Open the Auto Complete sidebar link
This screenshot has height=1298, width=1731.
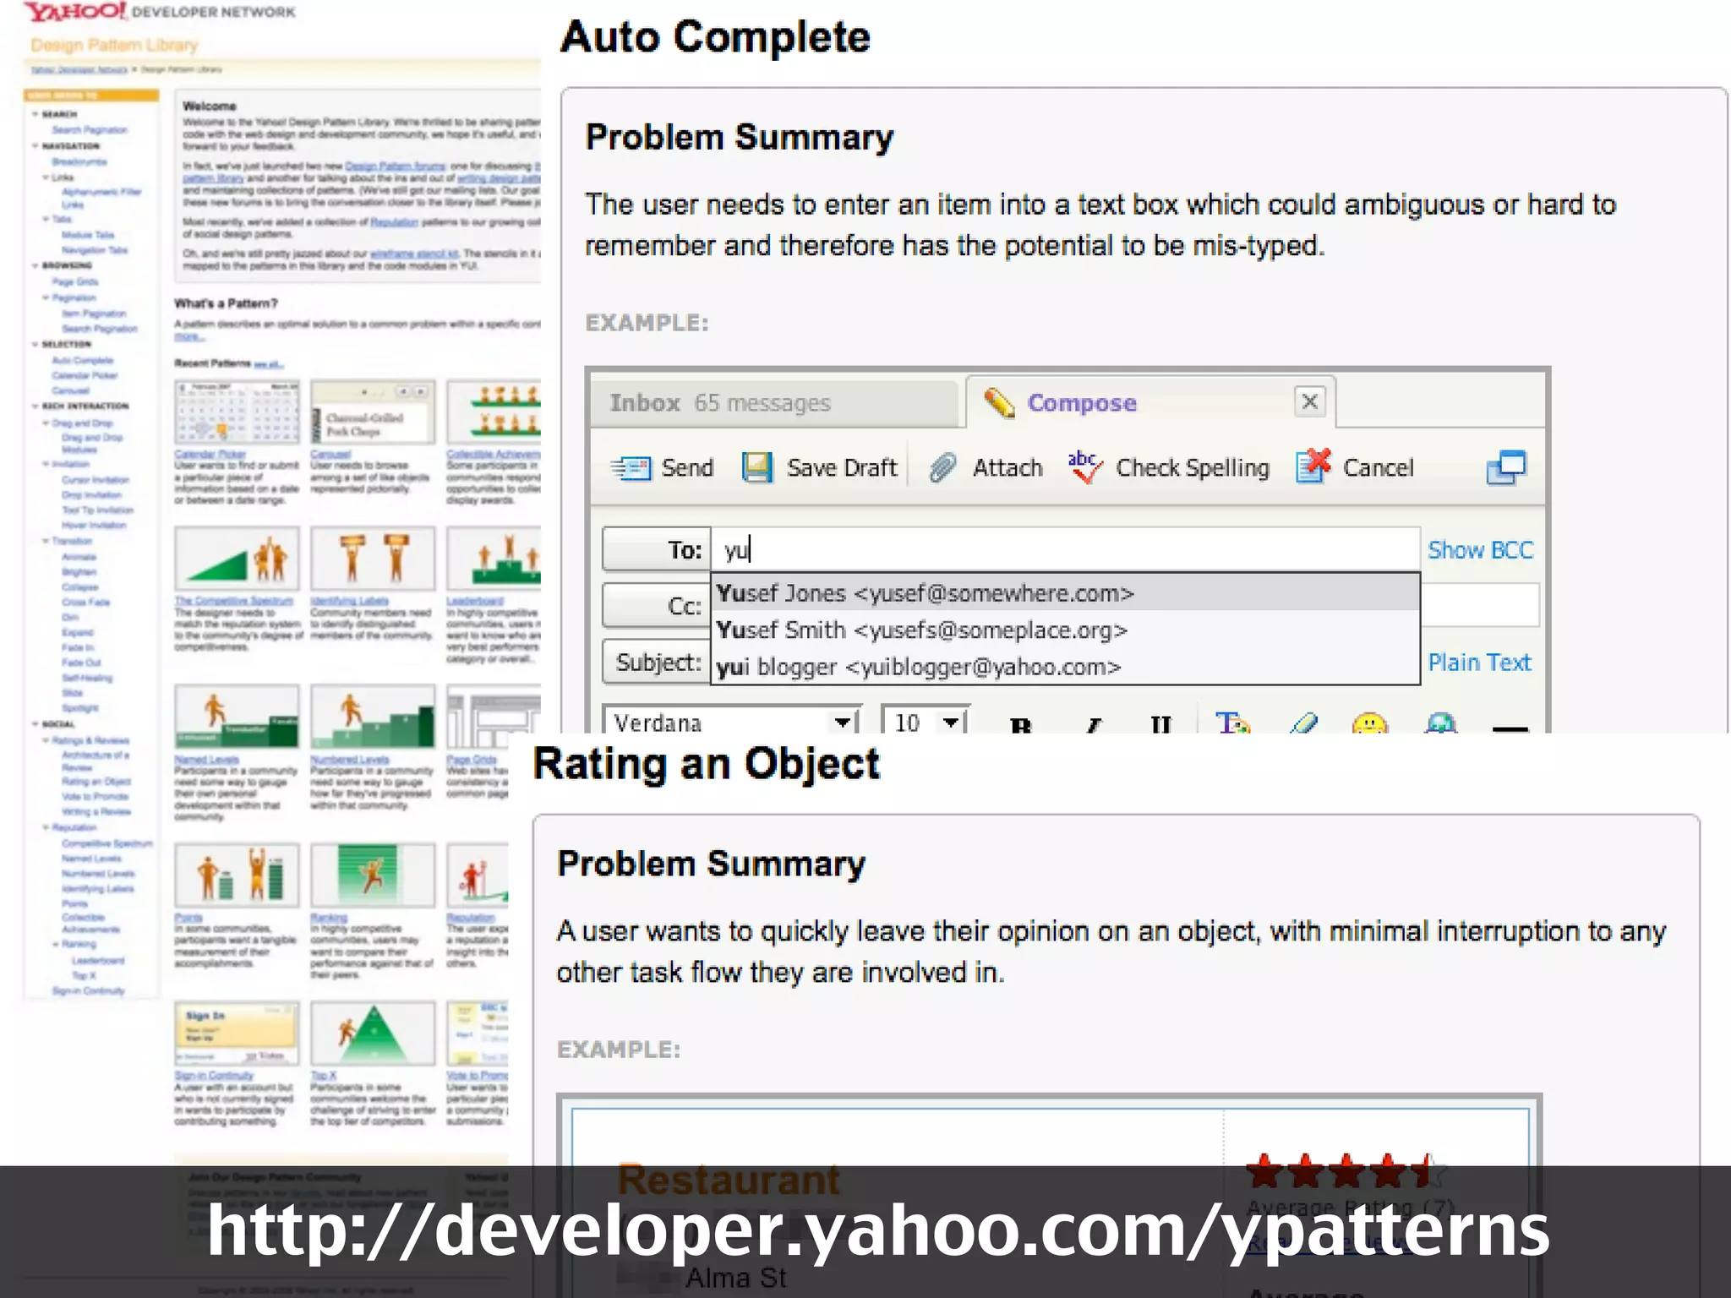(x=82, y=360)
